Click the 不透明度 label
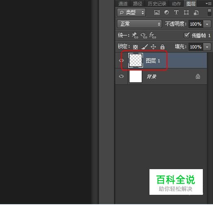This screenshot has height=205, width=213. point(176,24)
